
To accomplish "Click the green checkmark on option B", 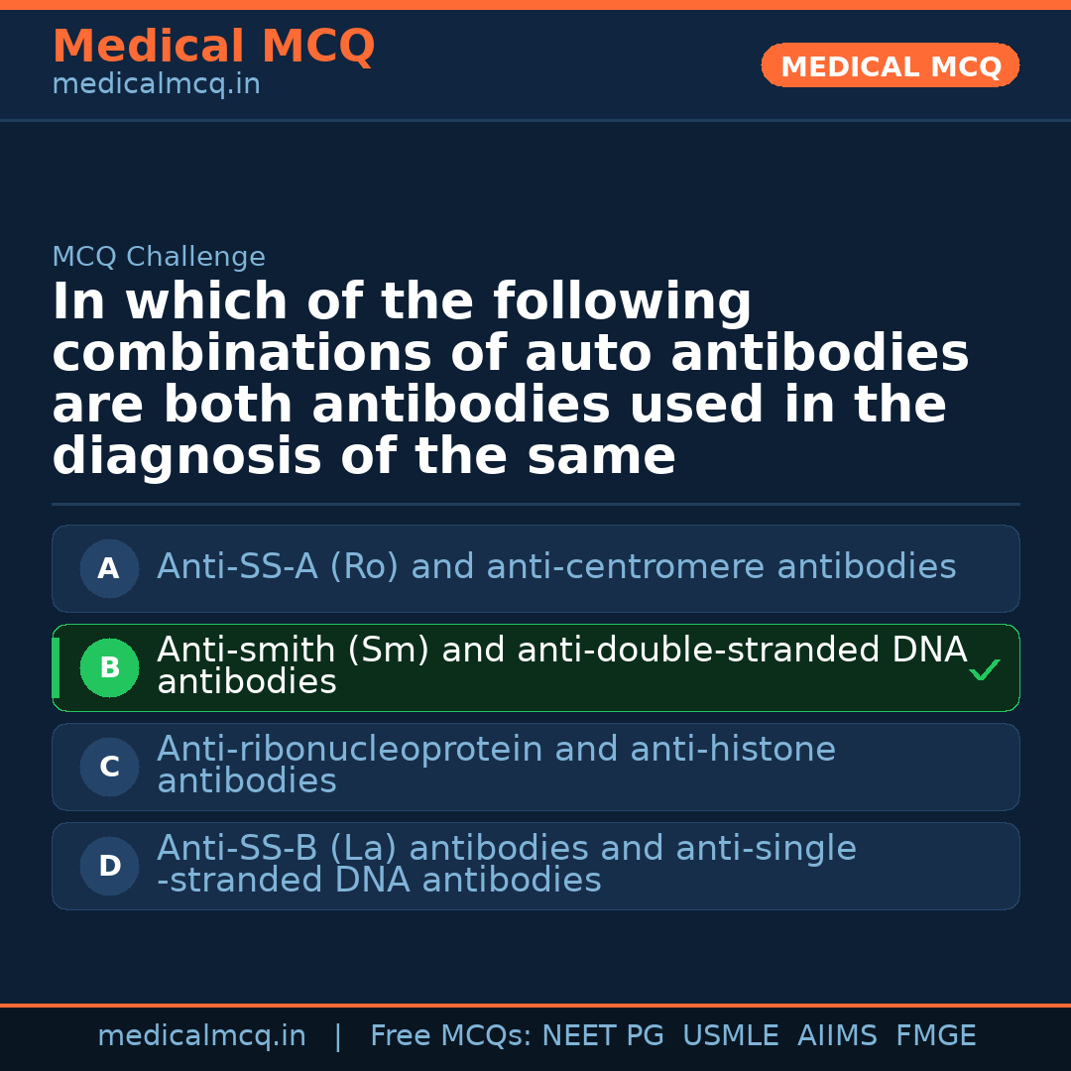I will (984, 670).
